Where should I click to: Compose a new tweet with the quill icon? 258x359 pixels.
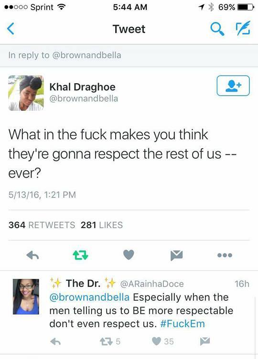[x=243, y=28]
